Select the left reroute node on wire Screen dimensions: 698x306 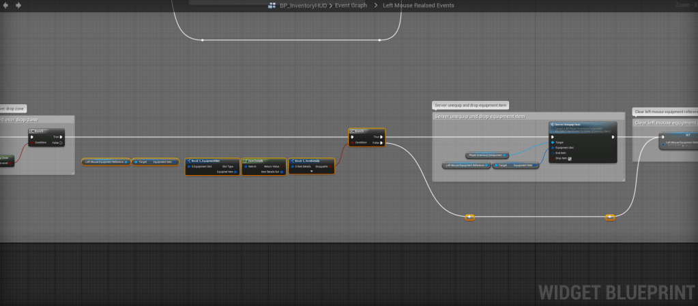click(x=469, y=217)
